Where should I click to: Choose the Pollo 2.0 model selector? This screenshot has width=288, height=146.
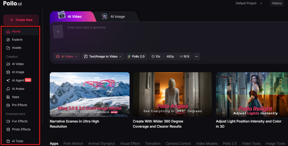tap(136, 57)
